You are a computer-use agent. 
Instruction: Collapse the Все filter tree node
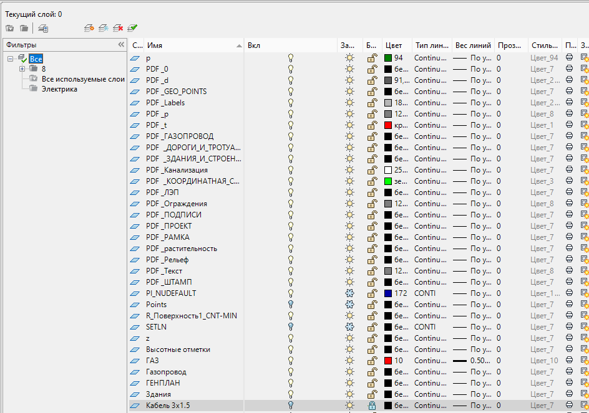[x=10, y=59]
